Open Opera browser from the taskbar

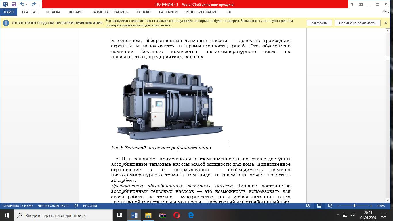pyautogui.click(x=177, y=215)
